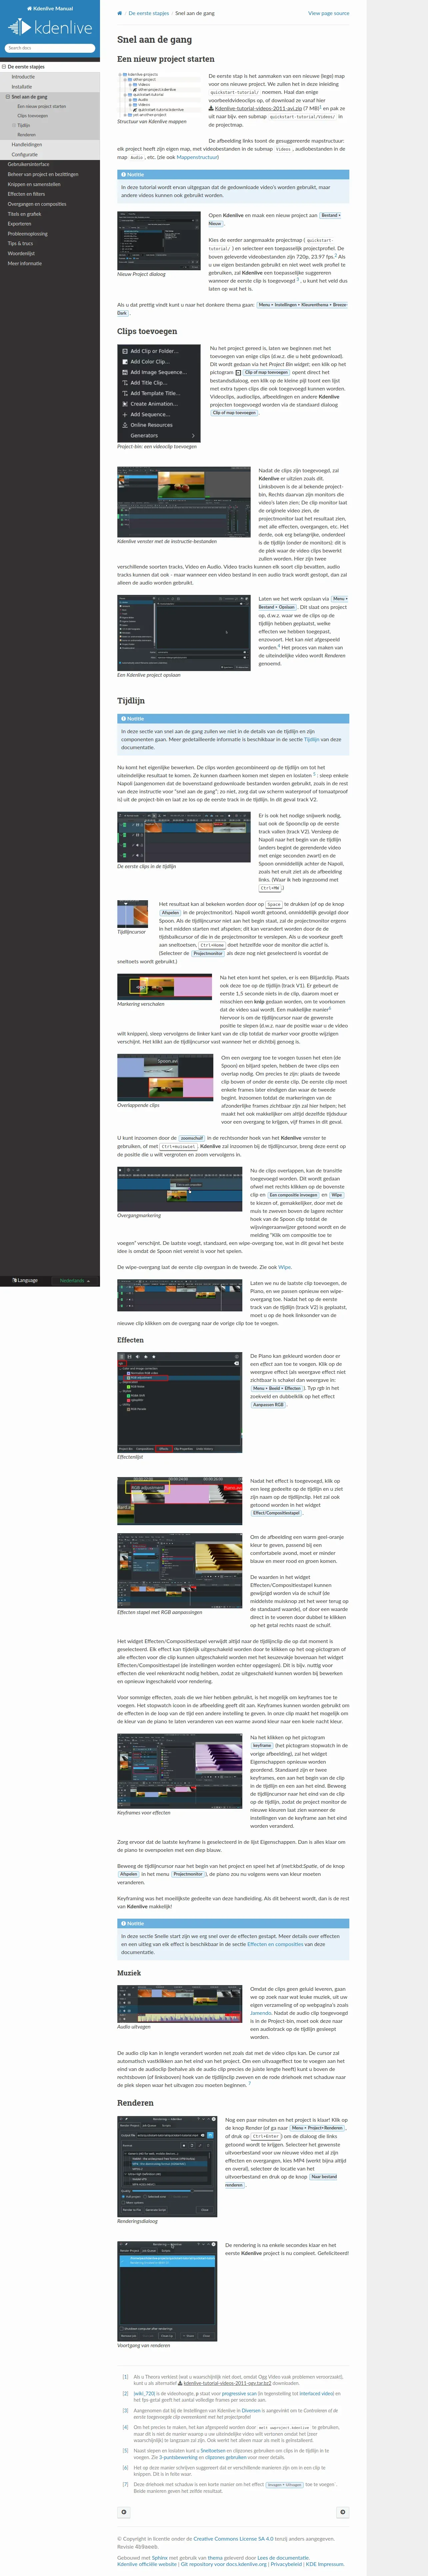This screenshot has height=2576, width=428.
Task: Open 'Kdenlive officiële website' footer link
Action: (147, 2564)
